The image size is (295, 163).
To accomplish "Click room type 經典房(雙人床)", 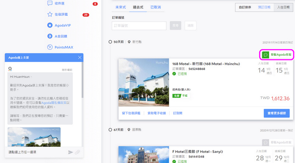I will (x=181, y=89).
